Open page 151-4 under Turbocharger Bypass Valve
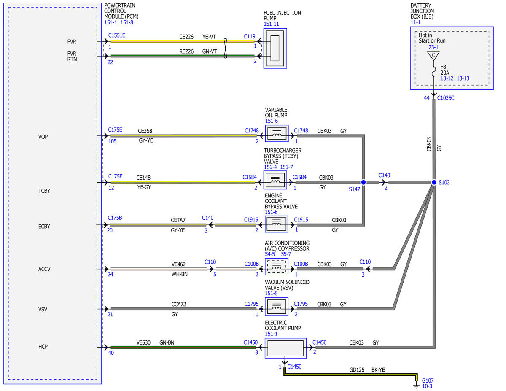The height and width of the screenshot is (391, 506). pos(270,167)
